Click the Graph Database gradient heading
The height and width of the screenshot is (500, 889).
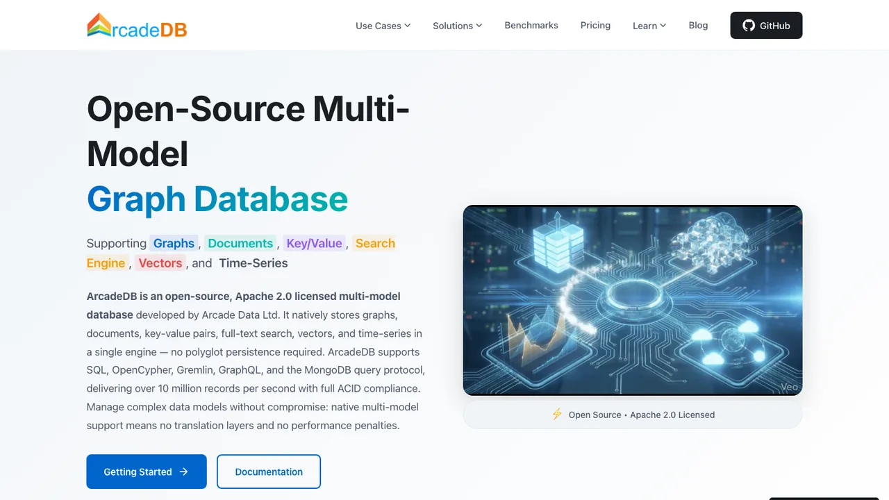(x=217, y=199)
